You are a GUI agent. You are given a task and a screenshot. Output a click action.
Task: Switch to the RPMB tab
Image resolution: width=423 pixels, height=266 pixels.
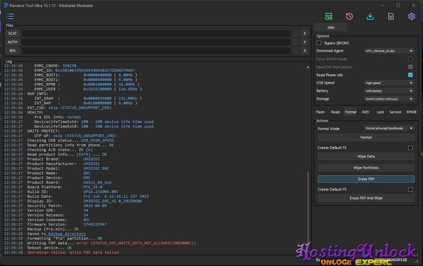[411, 112]
